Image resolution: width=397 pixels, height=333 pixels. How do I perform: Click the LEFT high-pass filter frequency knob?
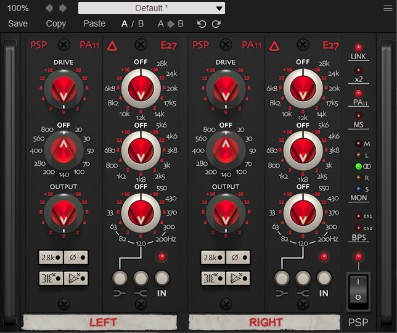pyautogui.click(x=63, y=150)
